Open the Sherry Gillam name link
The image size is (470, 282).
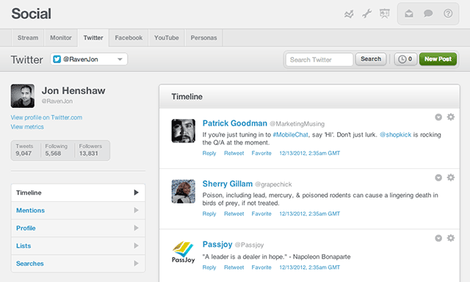click(228, 184)
